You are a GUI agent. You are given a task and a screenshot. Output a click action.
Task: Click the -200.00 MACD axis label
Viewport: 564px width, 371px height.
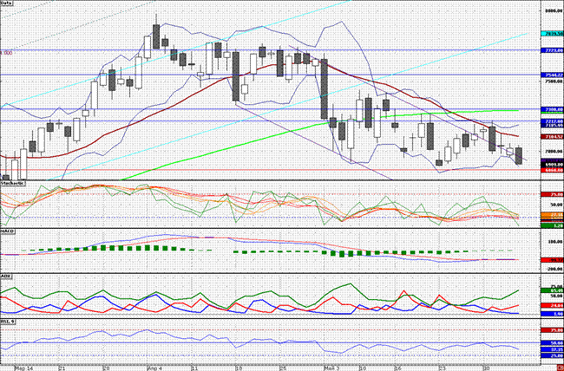554,269
